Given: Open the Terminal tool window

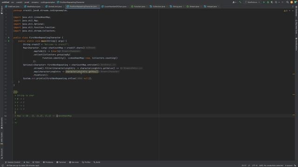Looking at the screenshot, I should (x=61, y=162).
